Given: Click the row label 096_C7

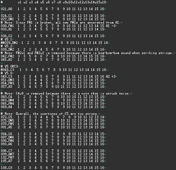Looking at the screenshot, I should [x=6, y=151].
